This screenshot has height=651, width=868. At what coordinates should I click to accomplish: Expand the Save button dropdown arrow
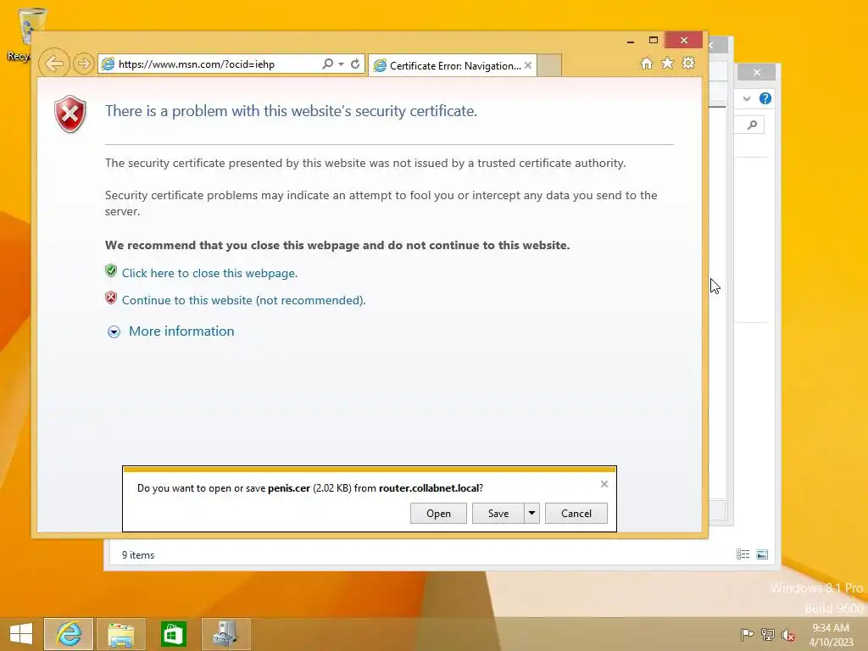[x=531, y=513]
